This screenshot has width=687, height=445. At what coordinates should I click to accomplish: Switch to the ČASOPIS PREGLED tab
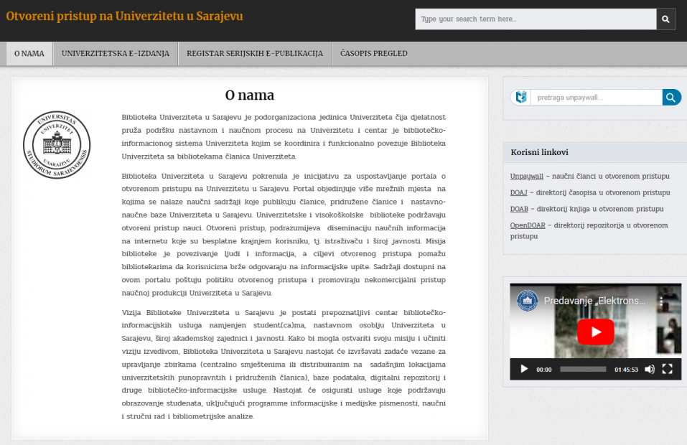(x=373, y=53)
